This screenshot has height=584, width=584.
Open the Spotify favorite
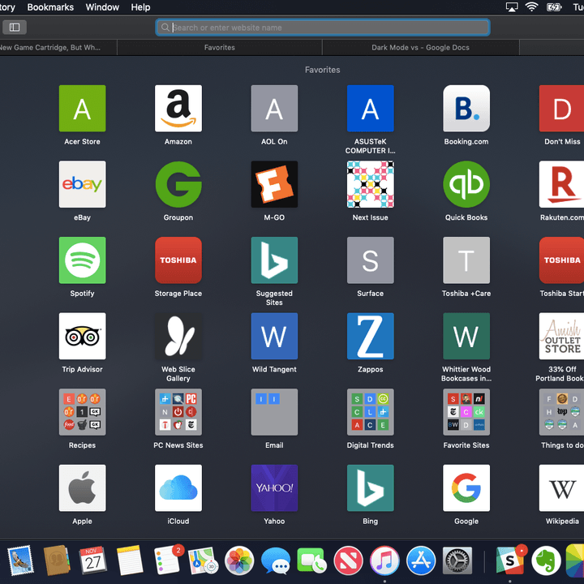point(82,260)
